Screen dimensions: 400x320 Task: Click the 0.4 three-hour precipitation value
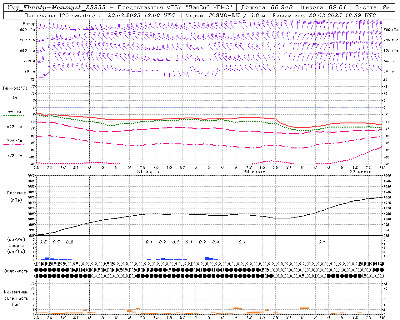click(216, 242)
